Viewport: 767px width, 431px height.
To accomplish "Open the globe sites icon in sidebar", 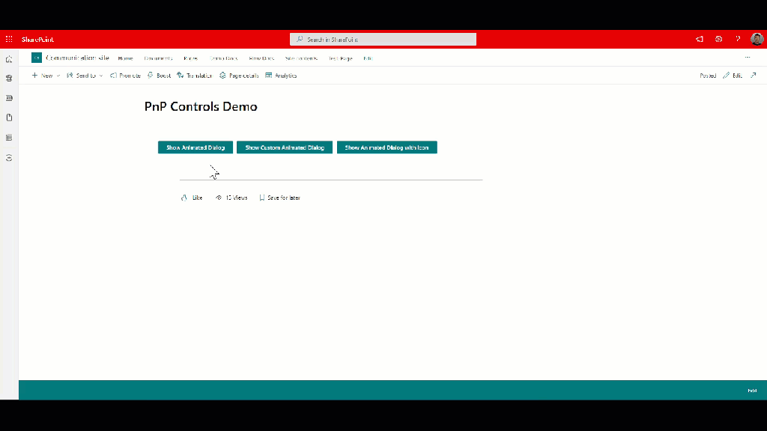I will tap(9, 79).
